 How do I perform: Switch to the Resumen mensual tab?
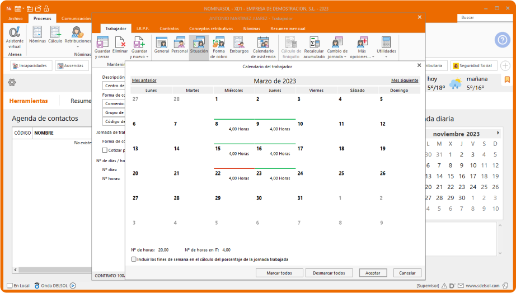point(288,29)
